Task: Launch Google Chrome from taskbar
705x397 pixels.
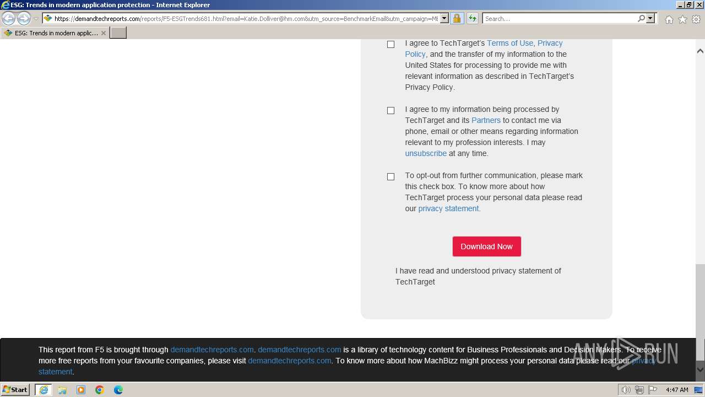Action: [100, 390]
